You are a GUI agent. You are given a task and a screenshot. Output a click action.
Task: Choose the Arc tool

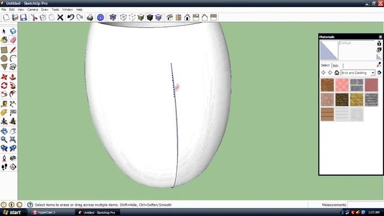coord(13,59)
